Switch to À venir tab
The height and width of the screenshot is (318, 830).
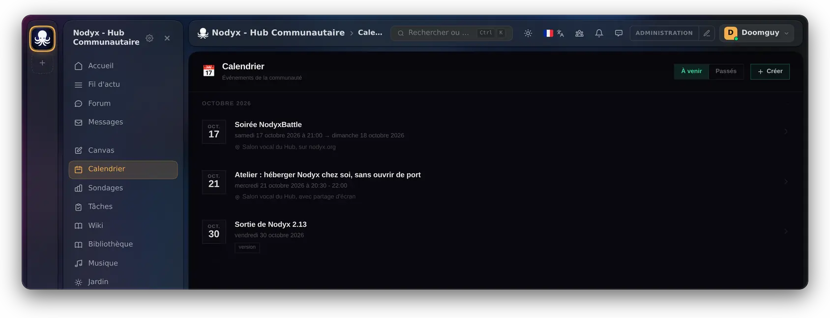pos(691,71)
